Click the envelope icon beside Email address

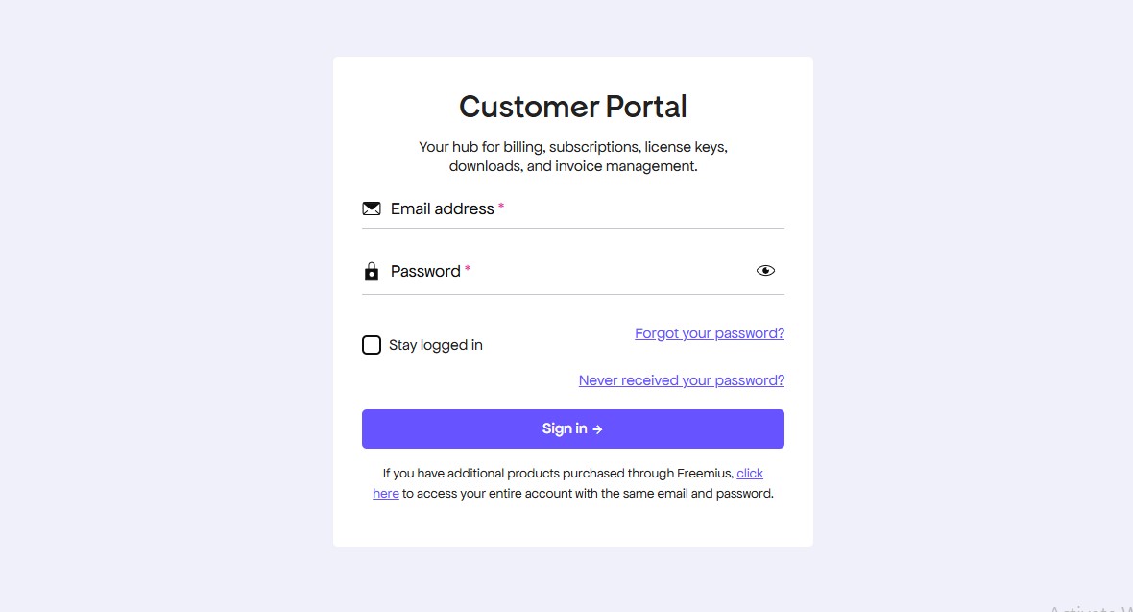[x=372, y=208]
